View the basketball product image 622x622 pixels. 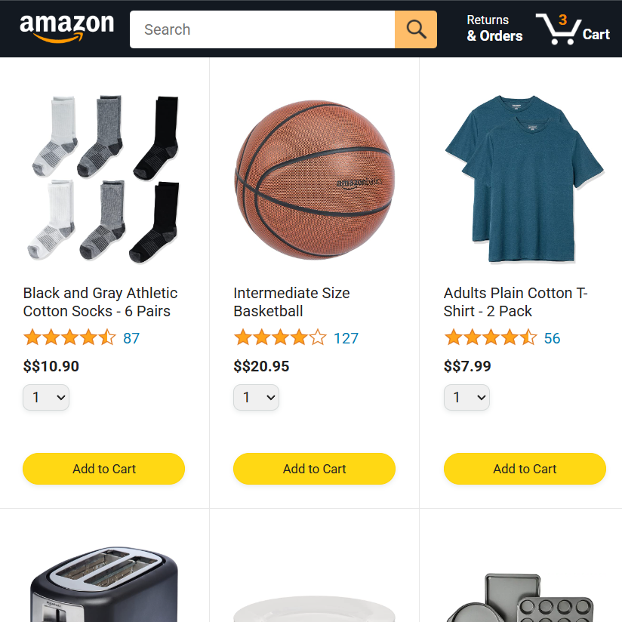coord(315,180)
